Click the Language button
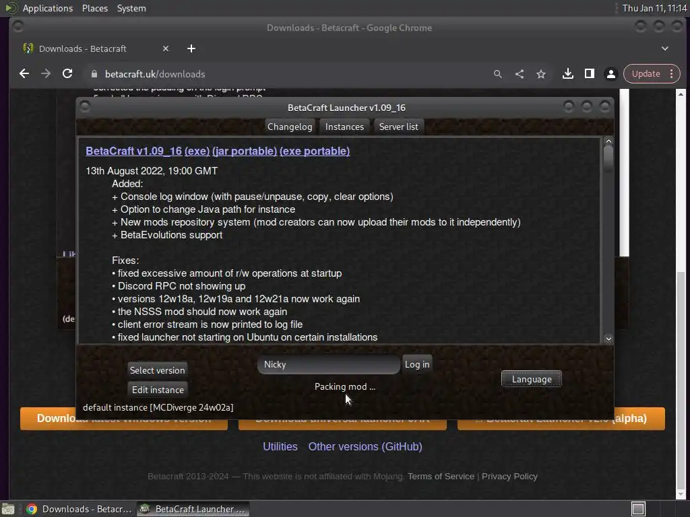 click(x=531, y=379)
